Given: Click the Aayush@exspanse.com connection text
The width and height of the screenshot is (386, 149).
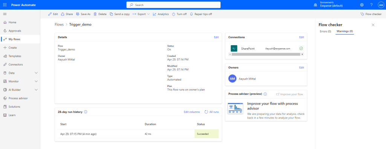Looking at the screenshot, I should tap(278, 49).
